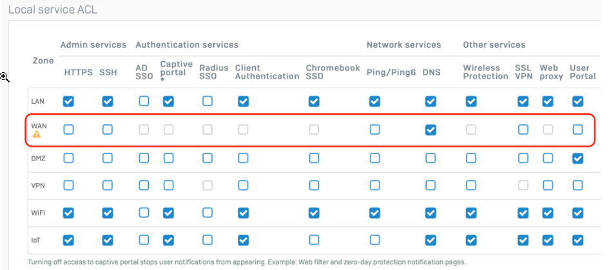Viewport: 609px width, 270px height.
Task: Uncheck Captive portal for the WiFi zone
Action: point(168,213)
